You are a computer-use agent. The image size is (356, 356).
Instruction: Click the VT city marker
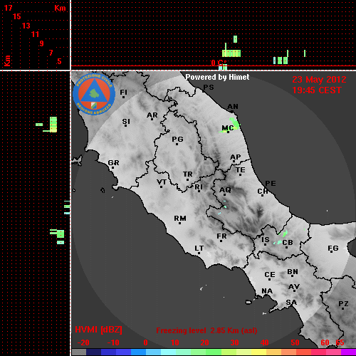coord(161,187)
